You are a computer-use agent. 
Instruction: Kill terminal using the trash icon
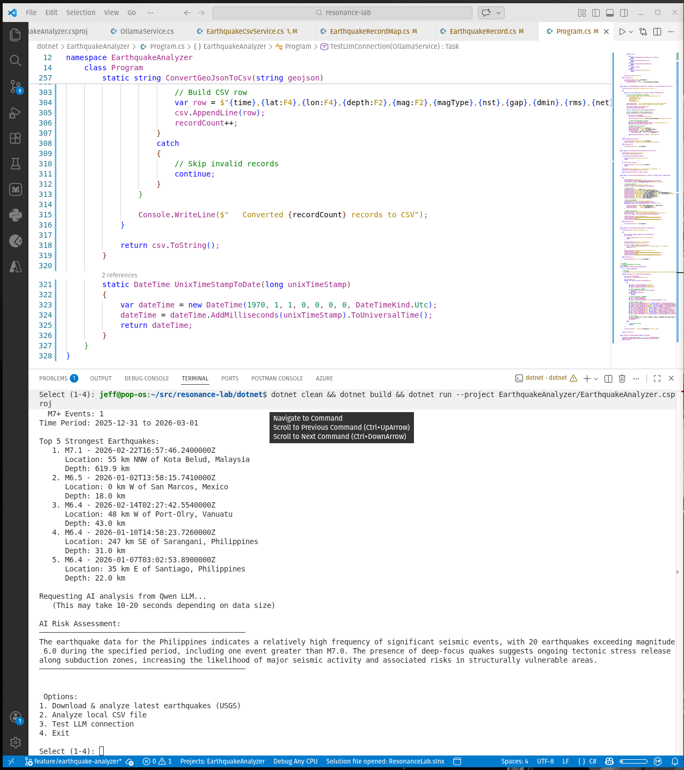click(x=622, y=378)
